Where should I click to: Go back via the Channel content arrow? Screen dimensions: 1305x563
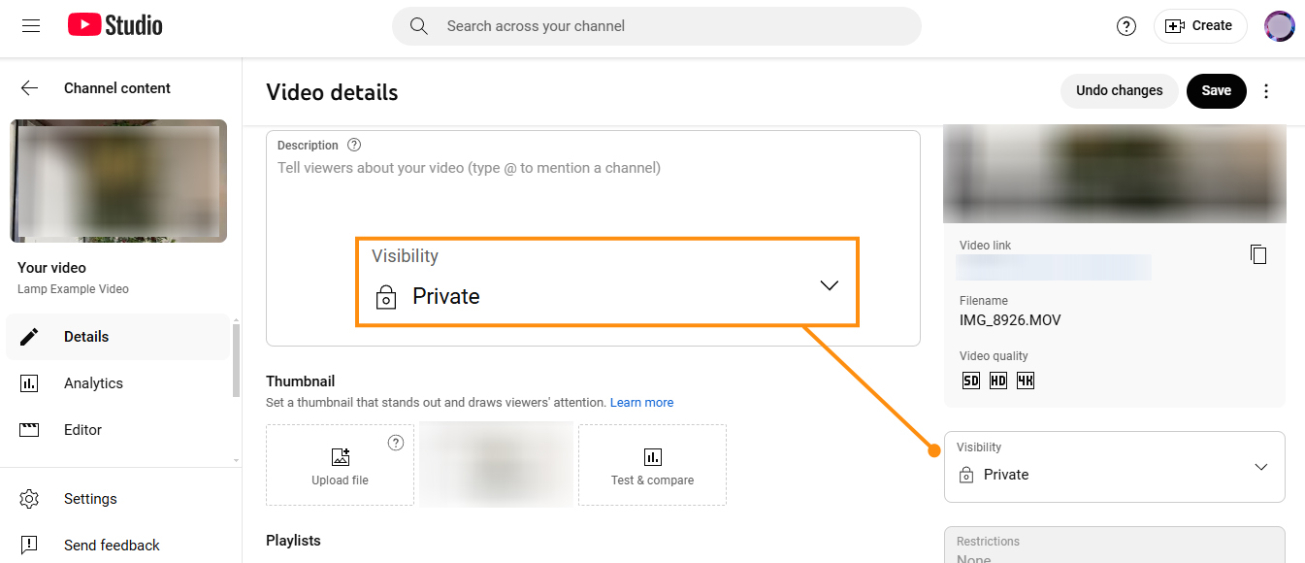(29, 87)
